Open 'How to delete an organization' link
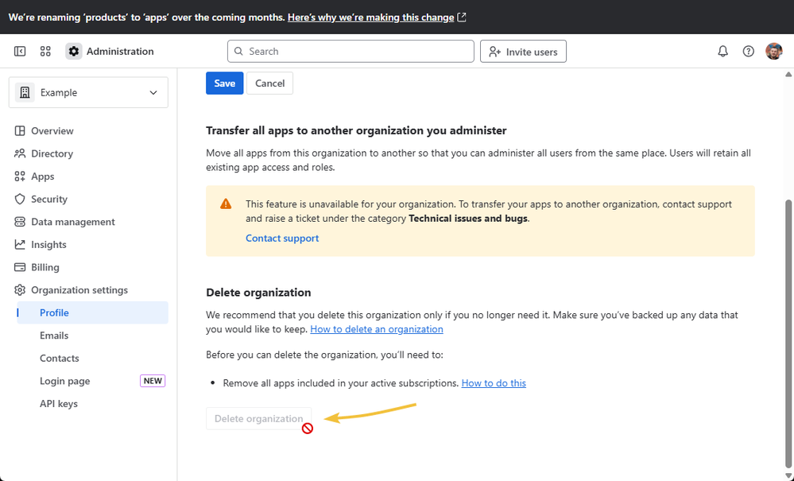Screen dimensions: 794x481 (x=377, y=329)
